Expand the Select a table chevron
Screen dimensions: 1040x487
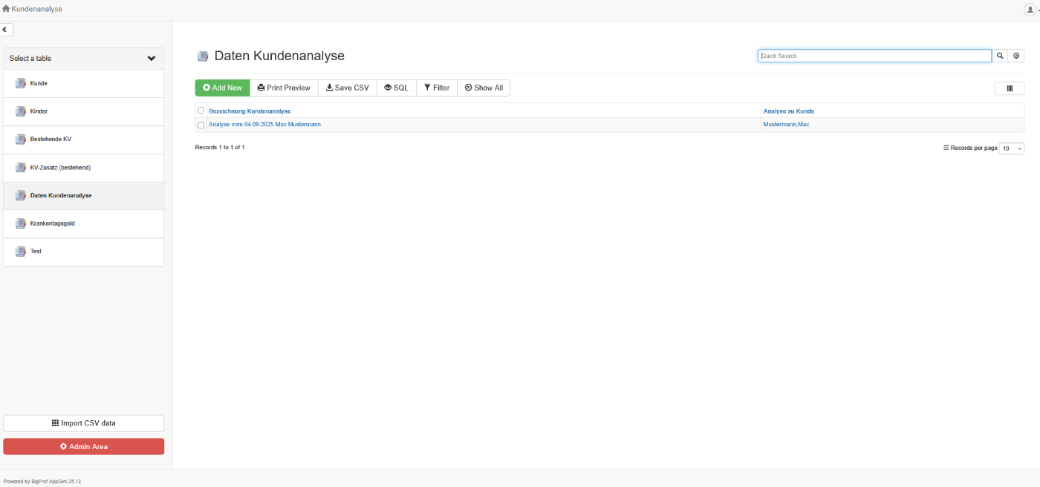[152, 59]
